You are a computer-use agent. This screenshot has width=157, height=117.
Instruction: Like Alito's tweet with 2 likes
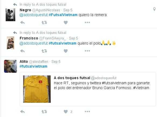point(66,112)
